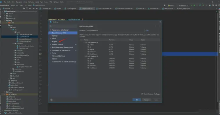Click the Settings search field

click(x=63, y=26)
